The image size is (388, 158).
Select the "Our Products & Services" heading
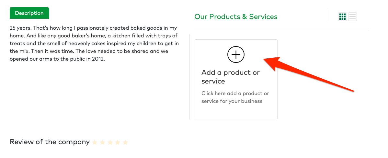(x=236, y=17)
